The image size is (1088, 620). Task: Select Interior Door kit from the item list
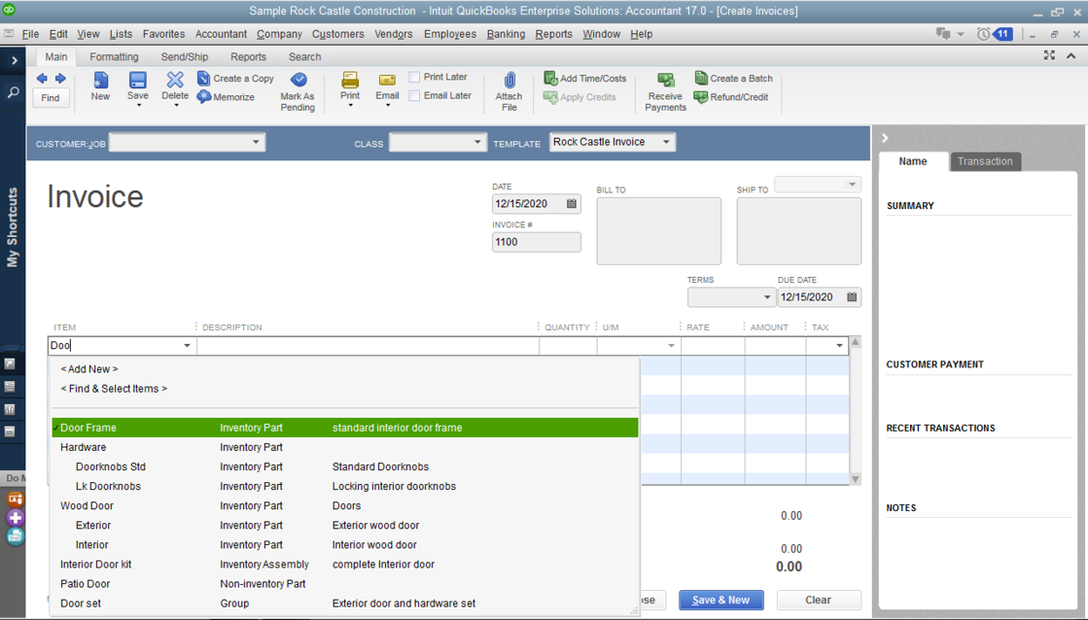(96, 565)
